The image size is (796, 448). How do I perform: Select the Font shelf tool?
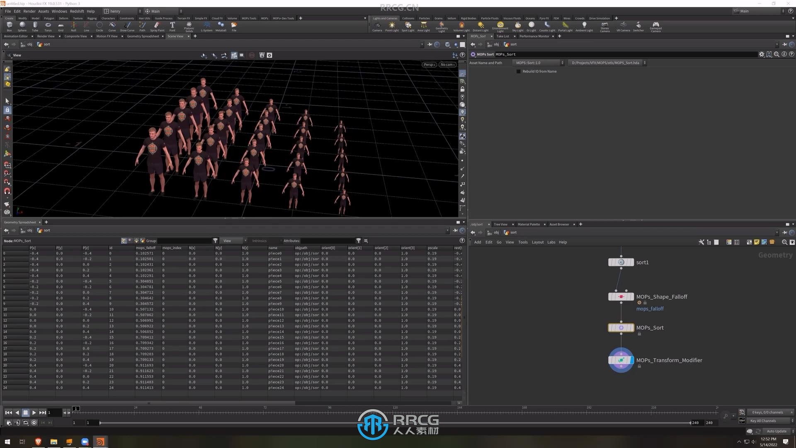click(172, 27)
